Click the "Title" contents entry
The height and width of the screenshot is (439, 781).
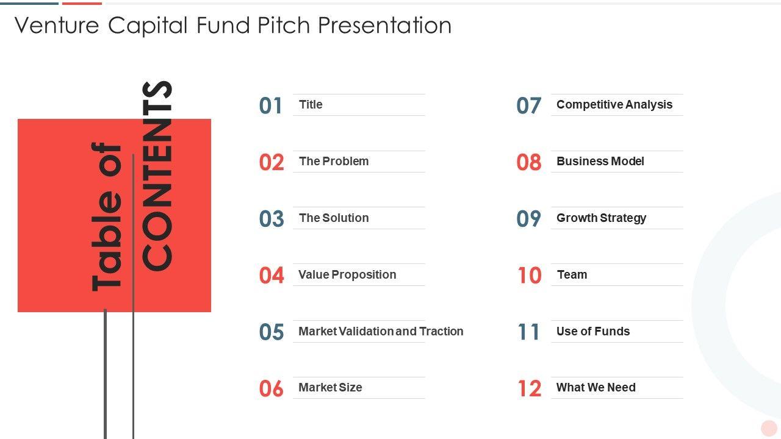(311, 105)
